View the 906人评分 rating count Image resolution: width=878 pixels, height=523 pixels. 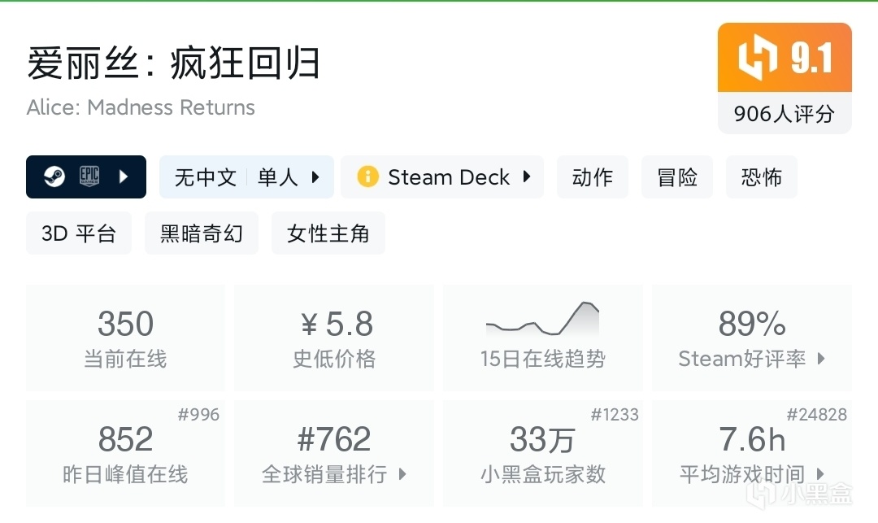click(x=784, y=114)
